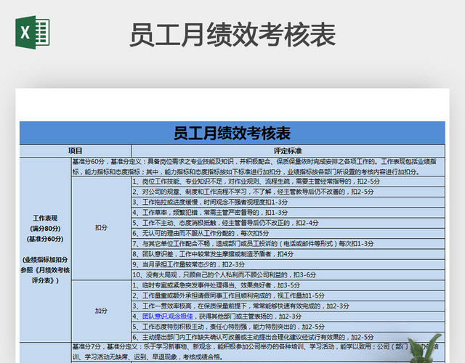Screen dimensions: 465x363
Task: Select deduction row 2 about 公司的规章制度
Action: pyautogui.click(x=288, y=192)
